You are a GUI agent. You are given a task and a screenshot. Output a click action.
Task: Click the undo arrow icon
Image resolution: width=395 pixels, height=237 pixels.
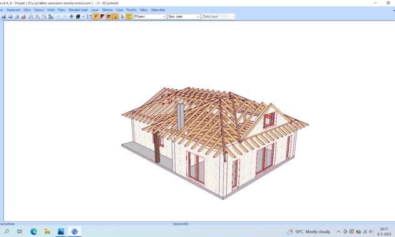tap(58, 17)
